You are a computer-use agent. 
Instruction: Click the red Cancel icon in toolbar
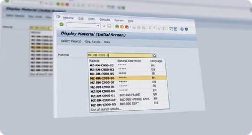point(127,27)
